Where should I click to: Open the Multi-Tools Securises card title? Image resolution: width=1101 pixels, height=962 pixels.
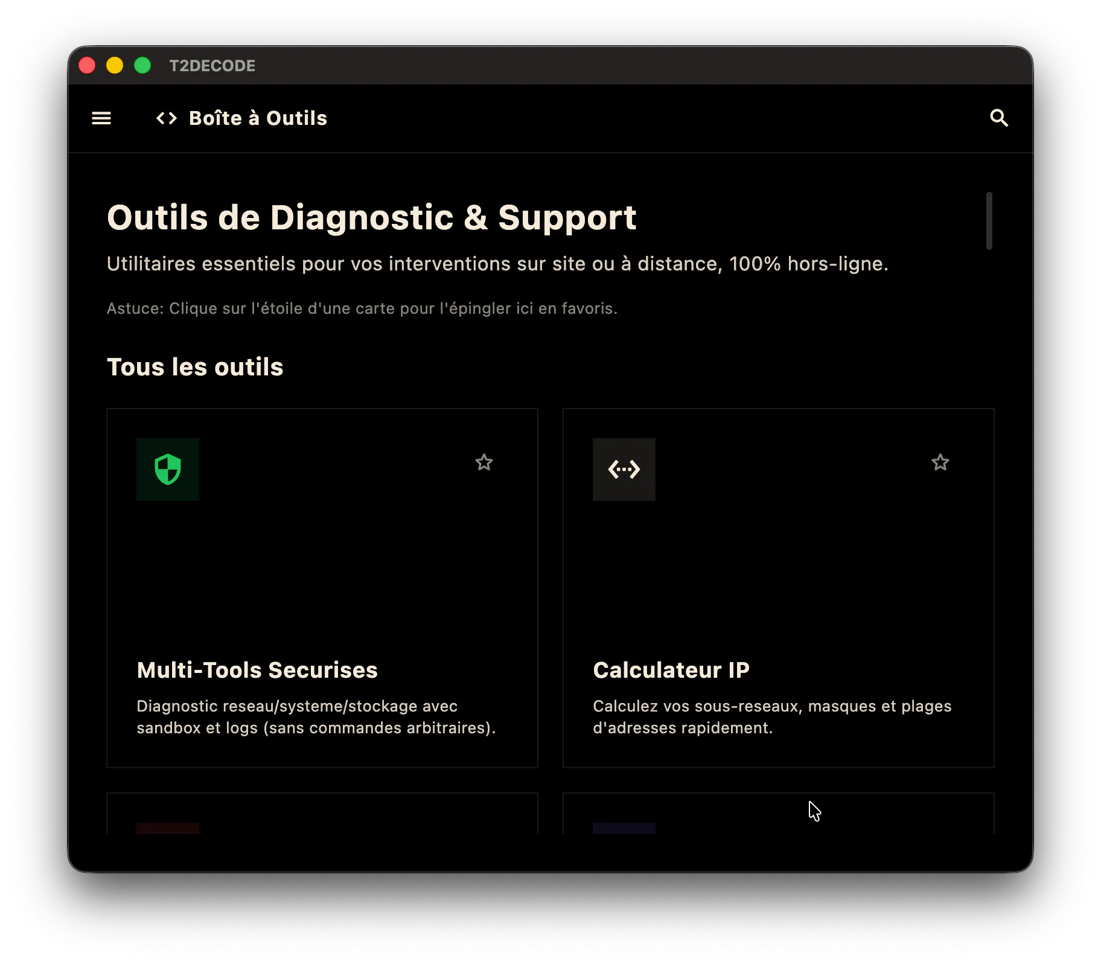click(x=257, y=670)
